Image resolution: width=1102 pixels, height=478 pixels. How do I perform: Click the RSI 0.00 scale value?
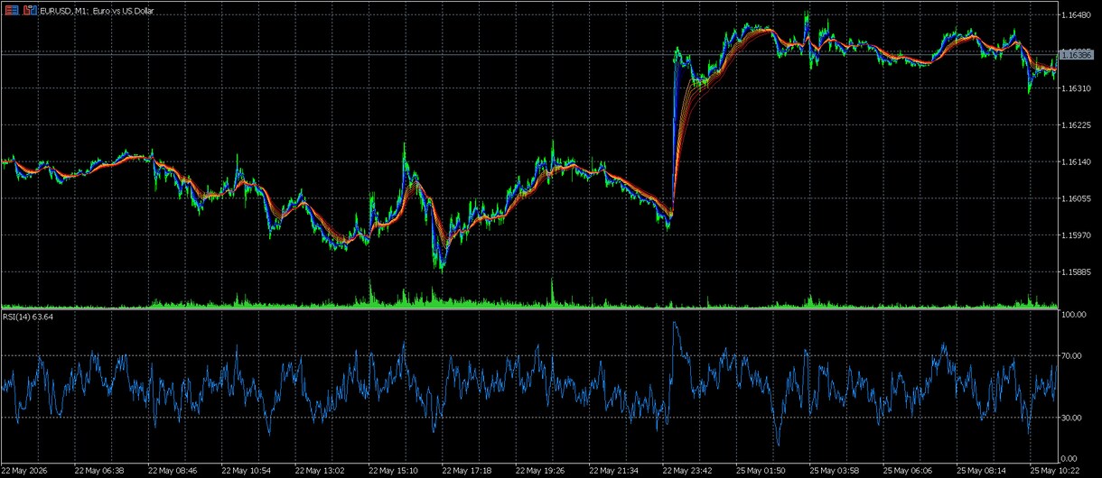[1071, 458]
